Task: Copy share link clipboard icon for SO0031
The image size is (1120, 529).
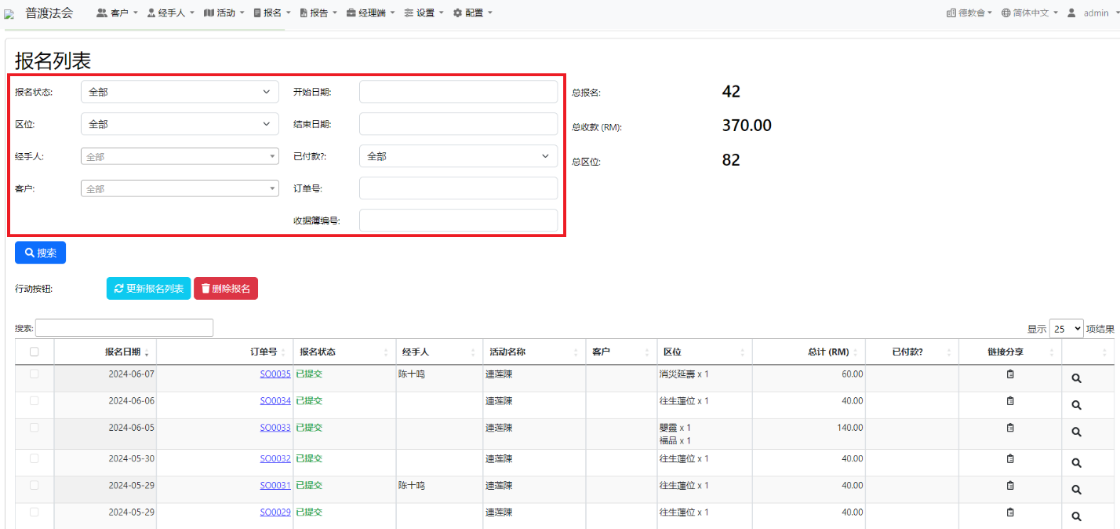Action: pyautogui.click(x=1010, y=486)
